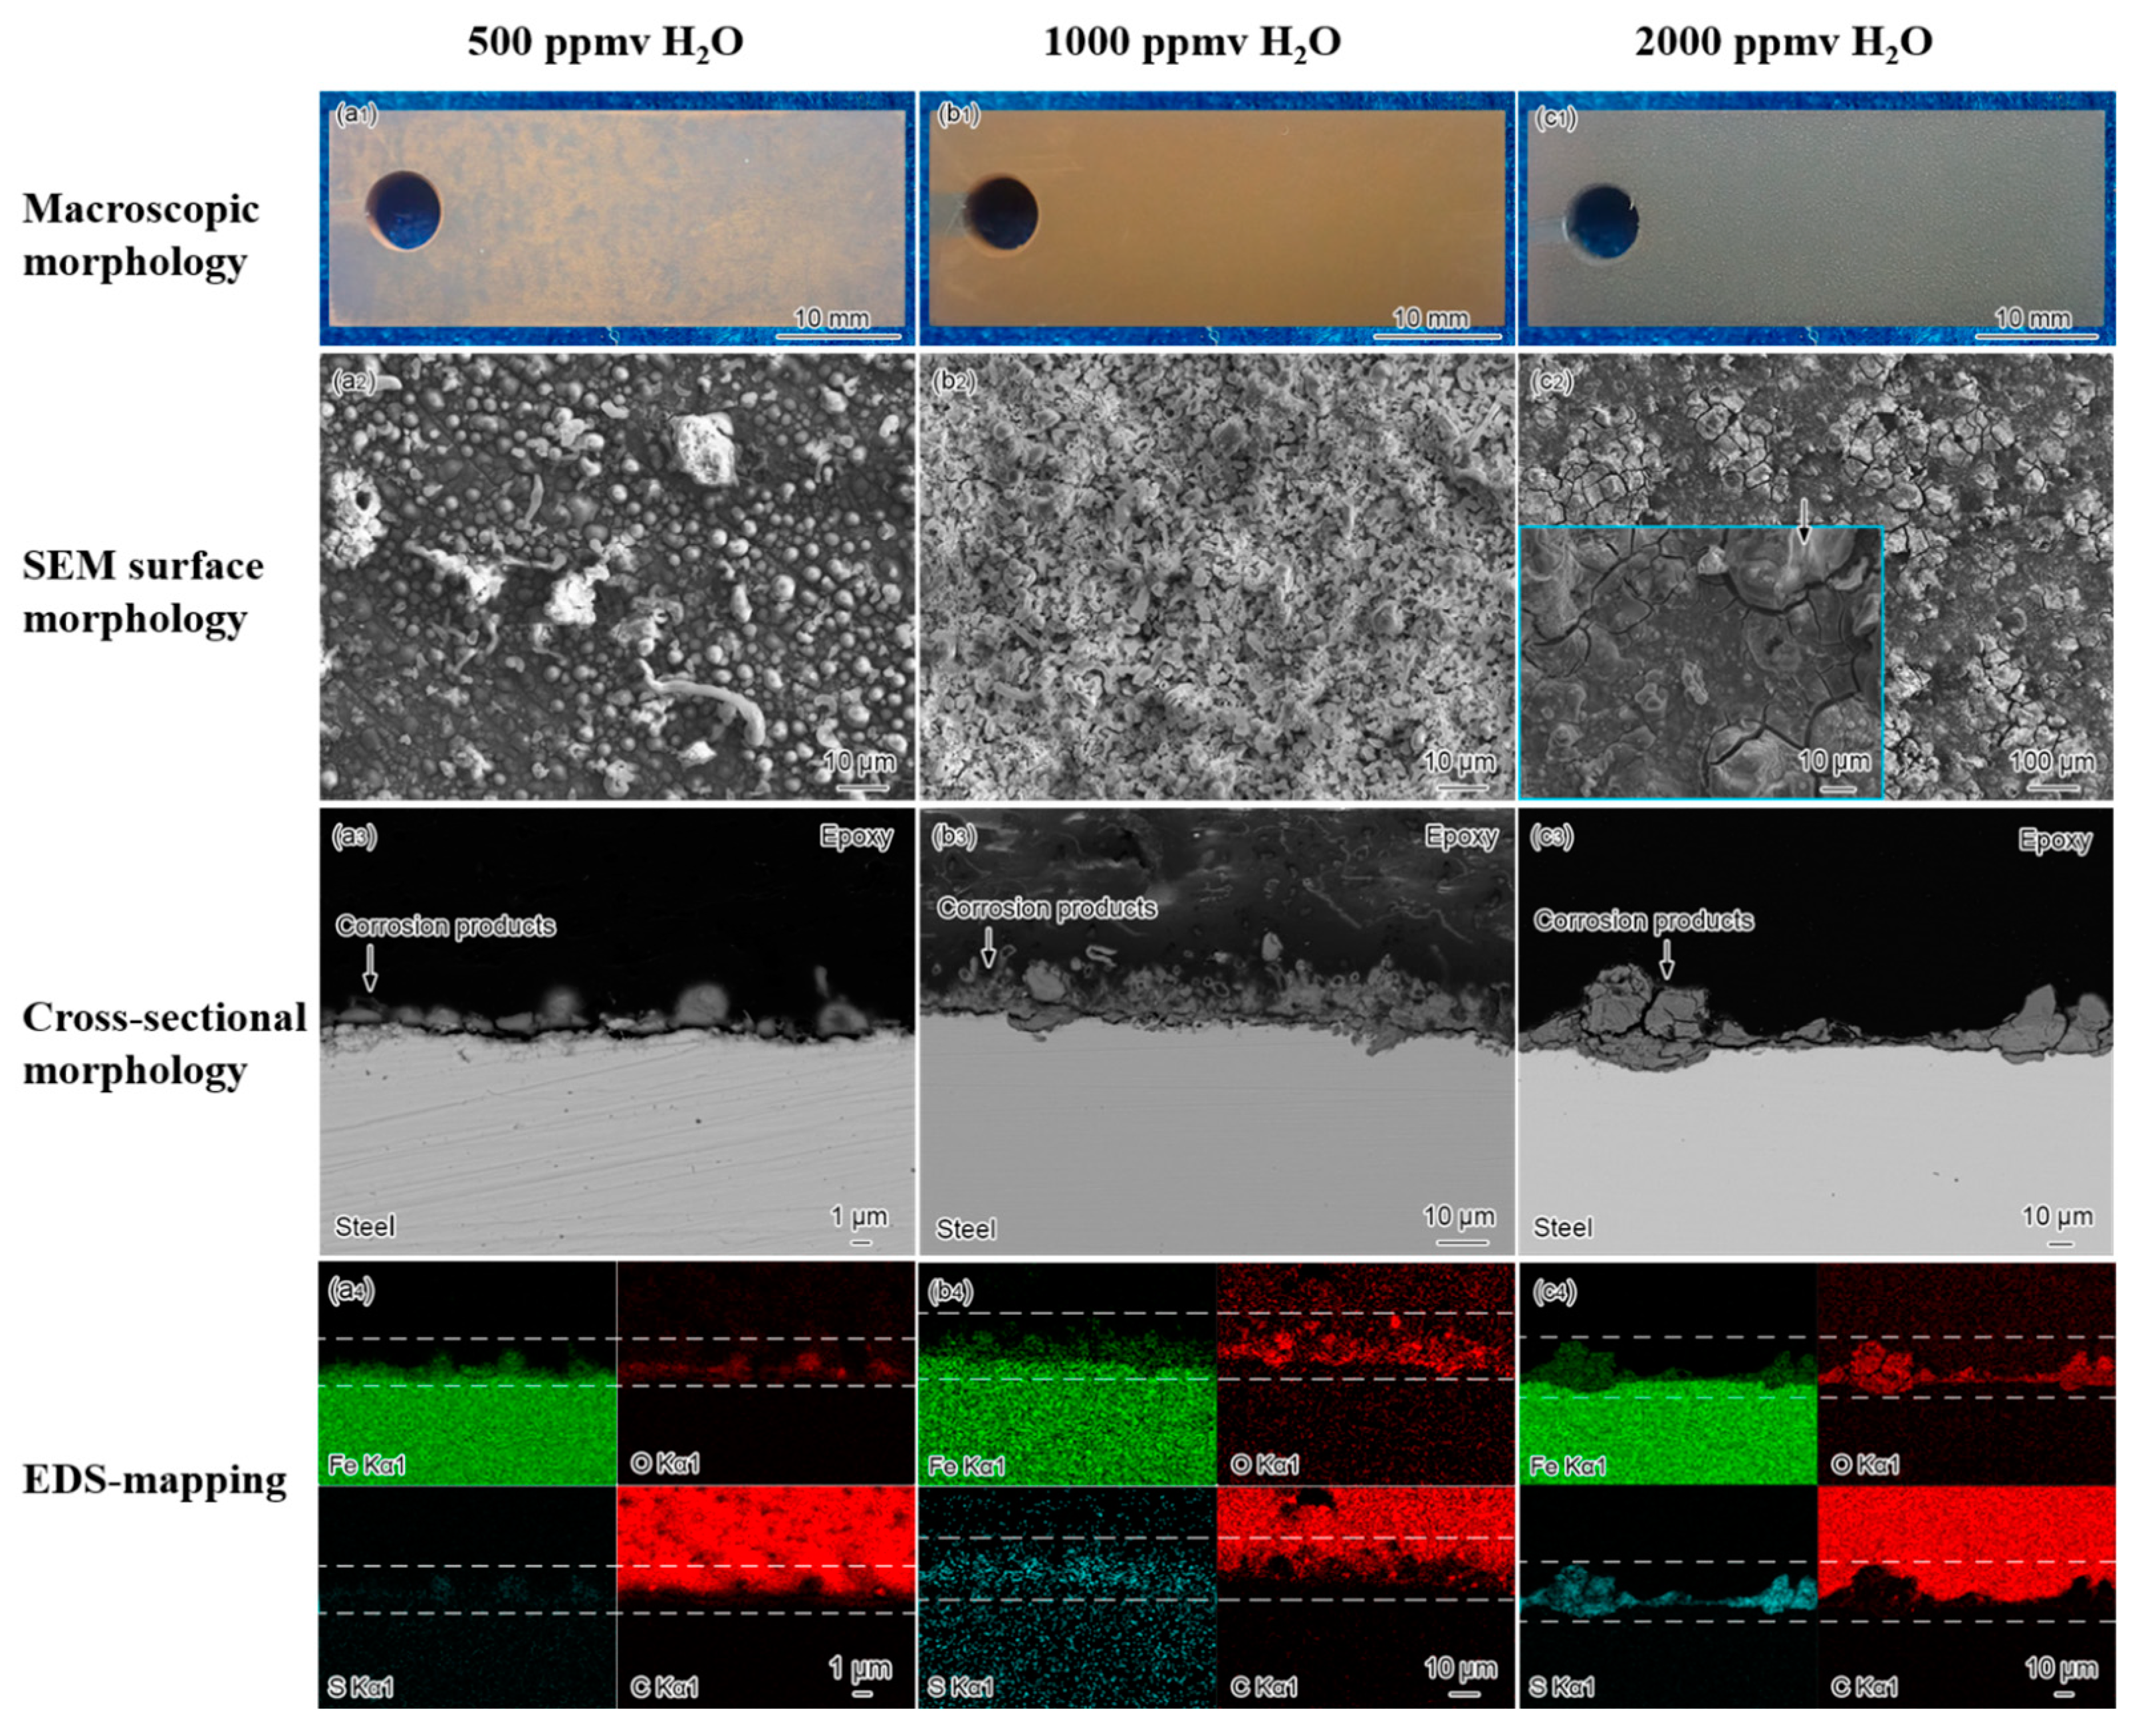Select the cyan S Ka1 map in (c4)
The image size is (2140, 1736).
[1667, 1597]
